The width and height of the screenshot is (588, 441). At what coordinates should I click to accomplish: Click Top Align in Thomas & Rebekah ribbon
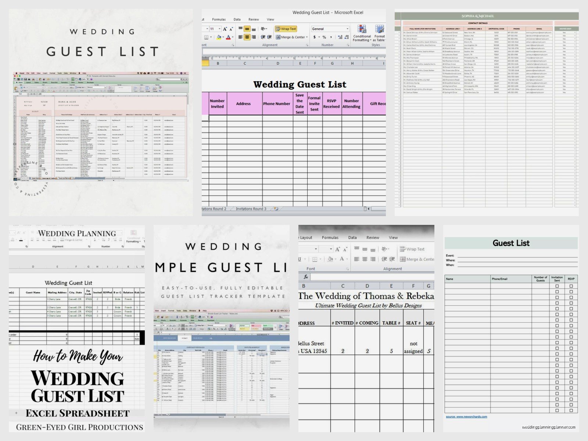click(x=356, y=248)
